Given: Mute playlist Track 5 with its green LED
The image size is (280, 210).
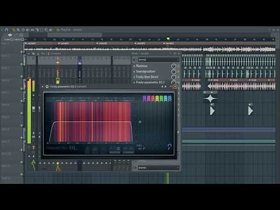Looking at the screenshot, I should [x=22, y=101].
